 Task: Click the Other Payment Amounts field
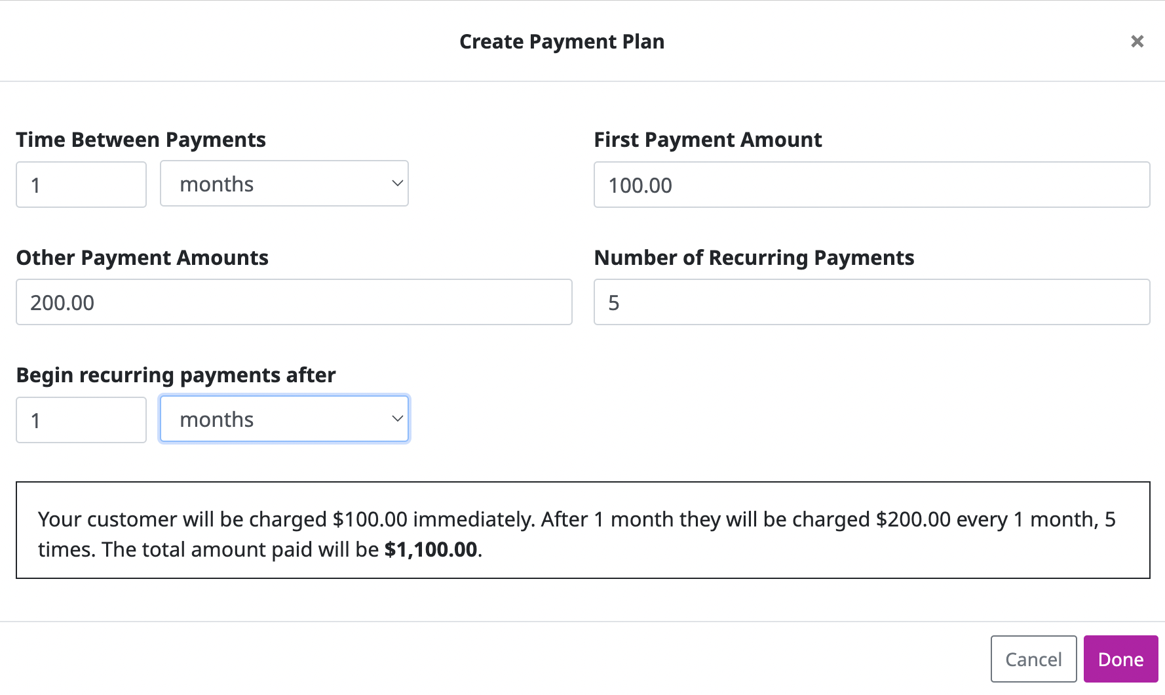pos(294,302)
